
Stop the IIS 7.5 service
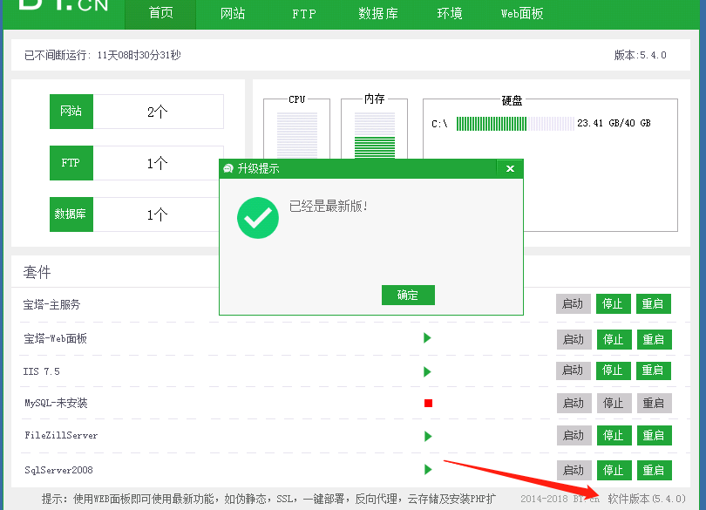[x=613, y=371]
